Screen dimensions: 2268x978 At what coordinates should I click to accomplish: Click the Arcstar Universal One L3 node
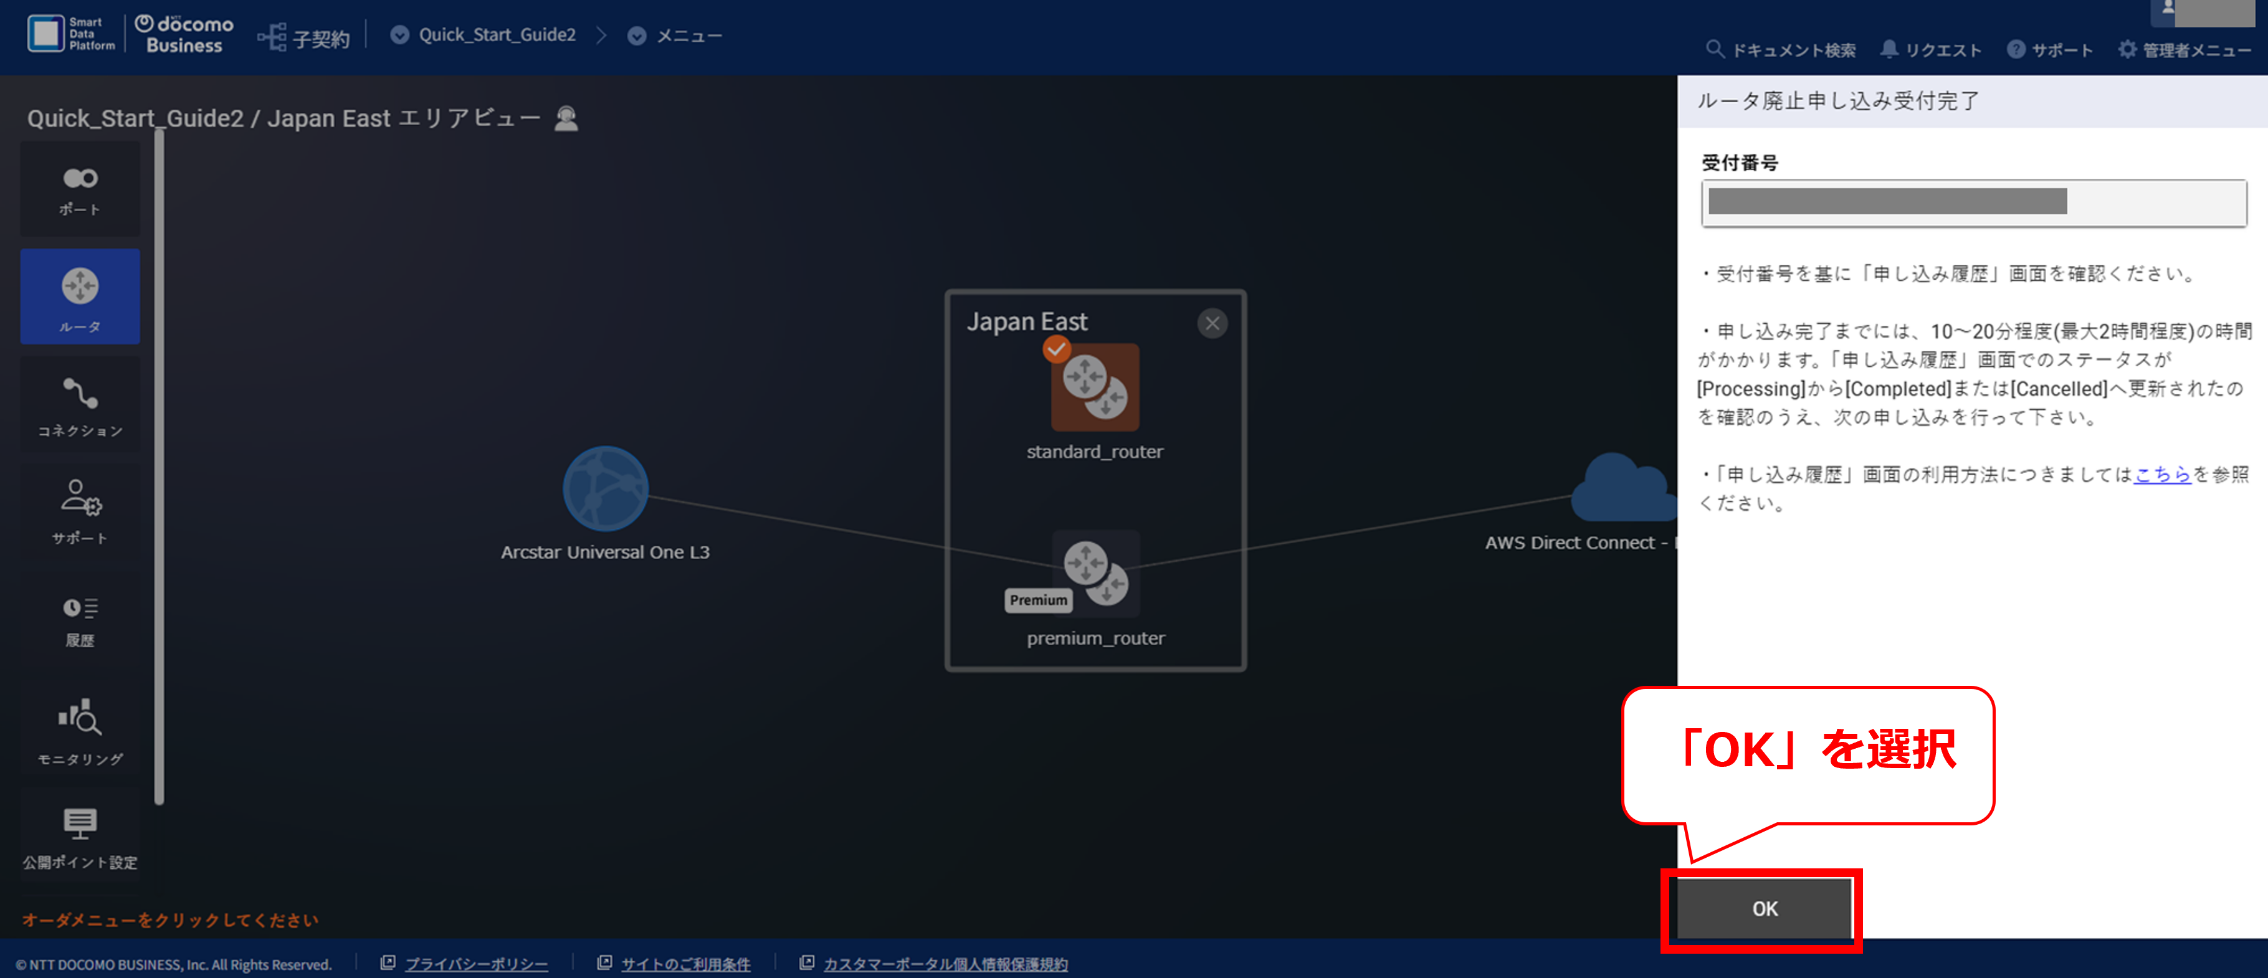click(605, 488)
